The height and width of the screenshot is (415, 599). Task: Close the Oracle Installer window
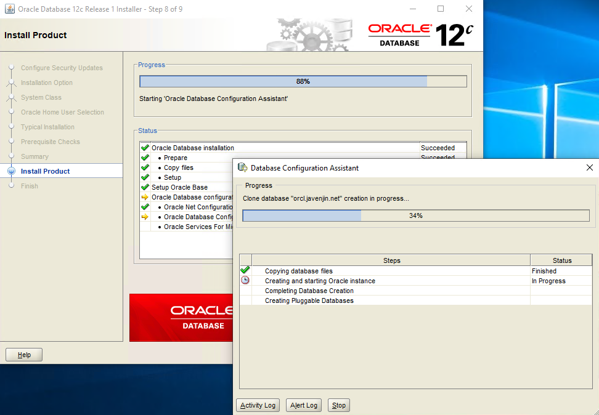(x=469, y=9)
